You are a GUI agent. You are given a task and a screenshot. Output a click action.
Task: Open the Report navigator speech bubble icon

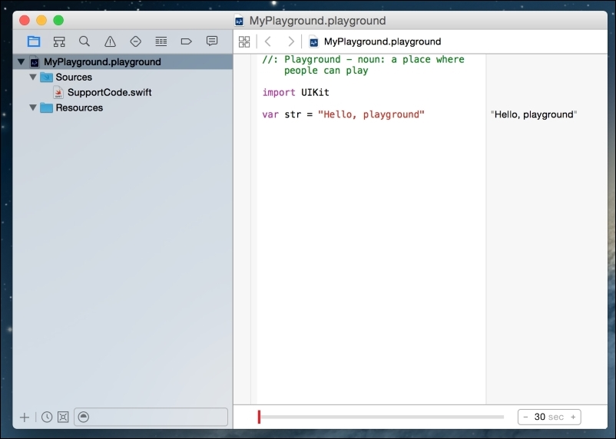(x=212, y=41)
